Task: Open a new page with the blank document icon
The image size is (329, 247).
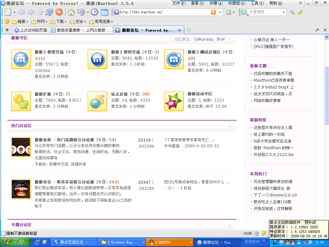Action: 8,12
